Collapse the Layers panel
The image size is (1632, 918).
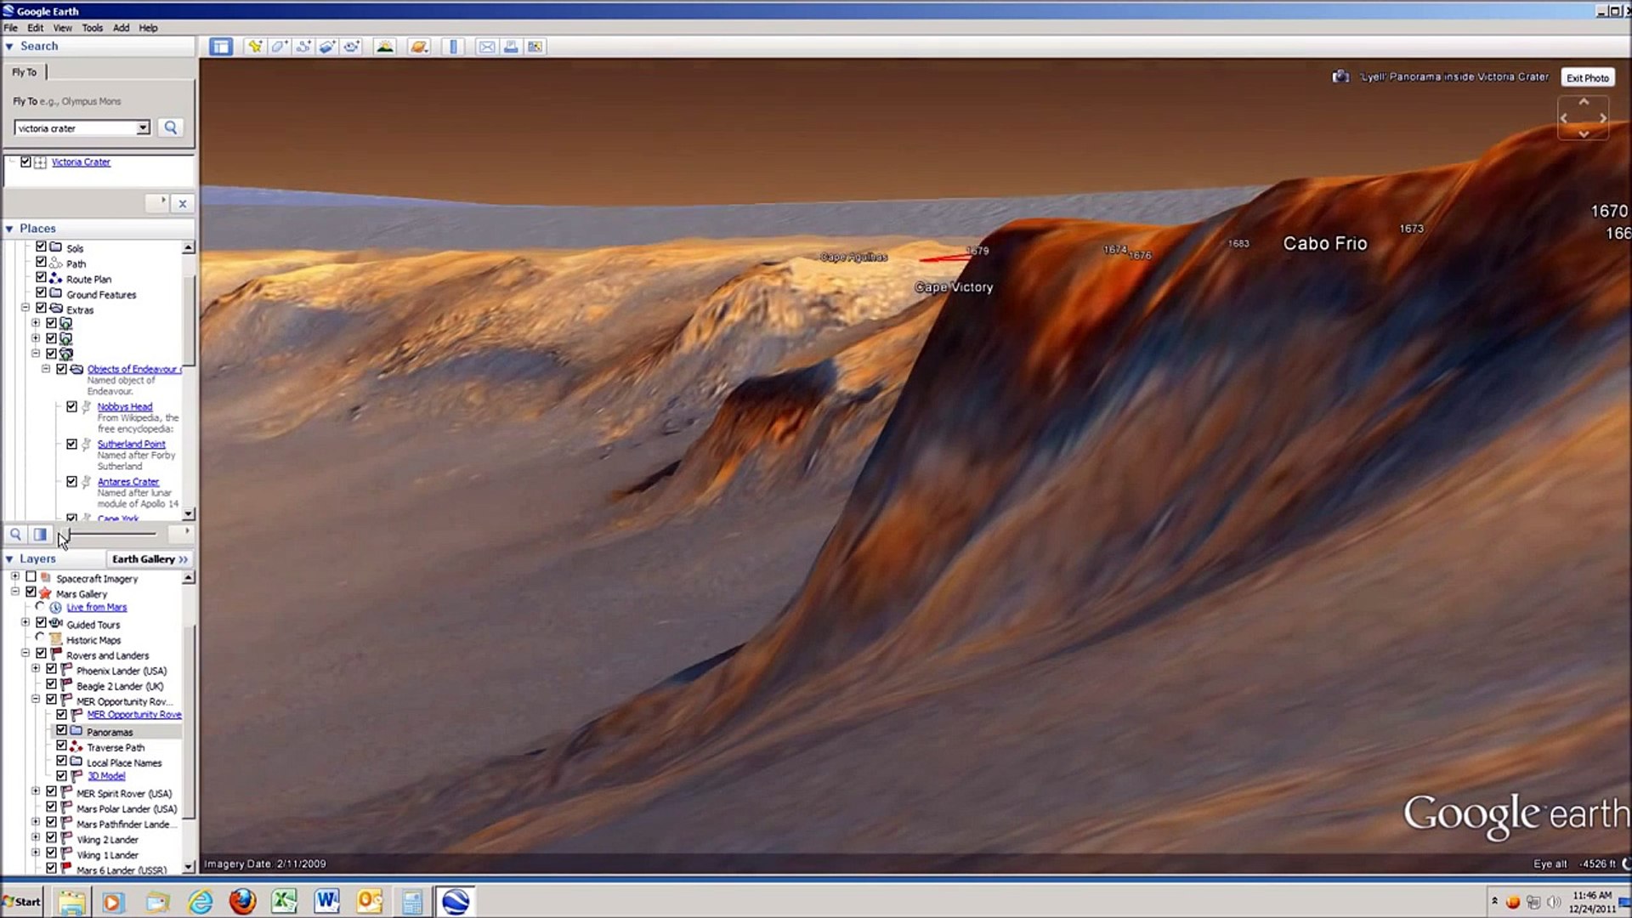[9, 558]
